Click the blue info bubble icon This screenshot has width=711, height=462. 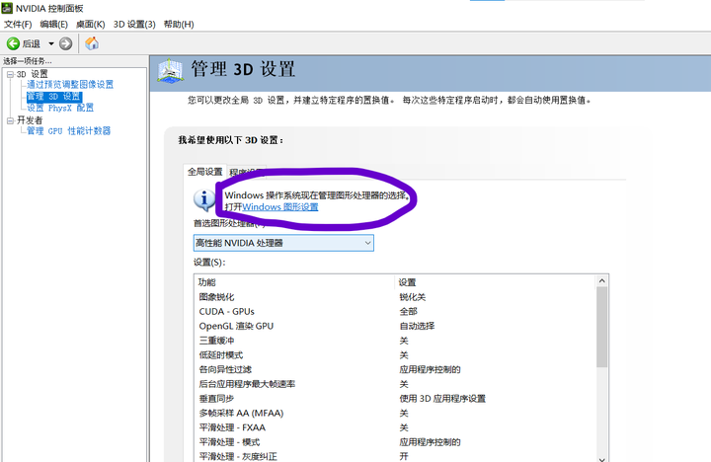tap(204, 199)
